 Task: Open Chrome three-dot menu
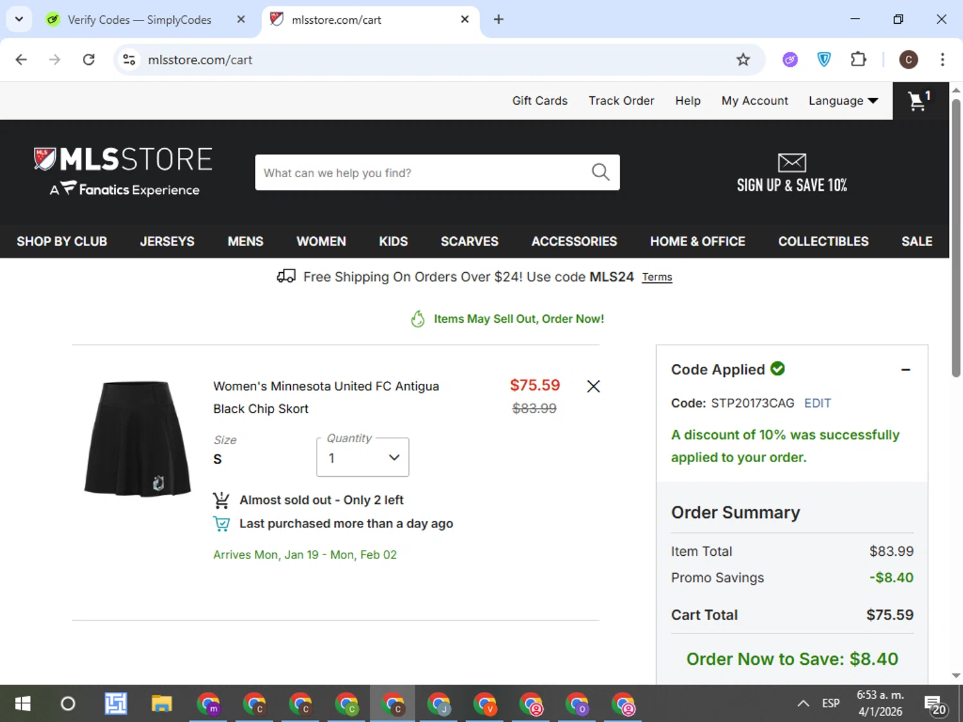click(x=942, y=60)
